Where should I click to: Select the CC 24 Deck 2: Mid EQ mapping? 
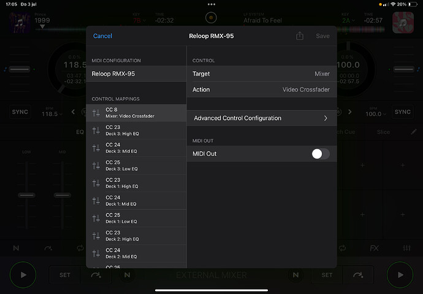click(x=136, y=253)
